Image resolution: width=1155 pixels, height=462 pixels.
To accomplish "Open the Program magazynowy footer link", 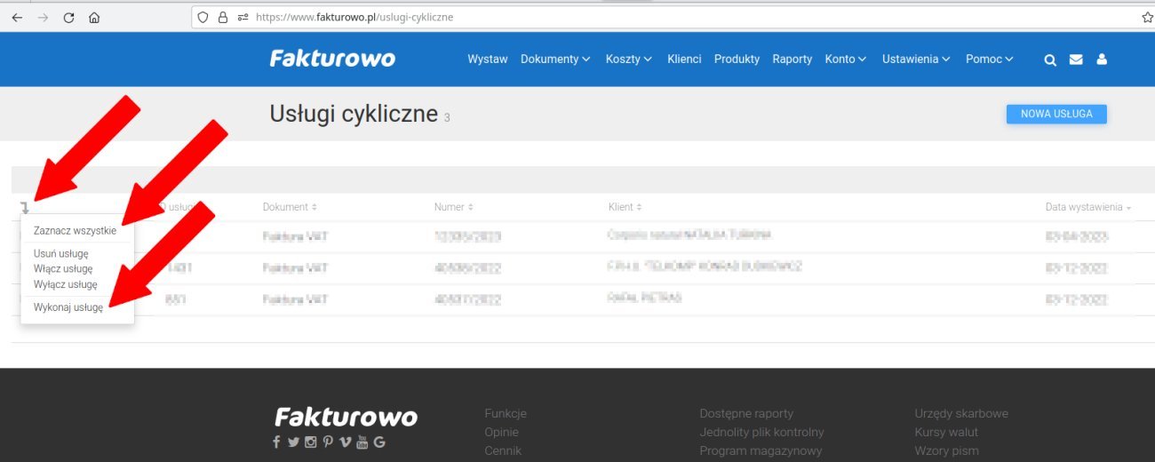I will (761, 450).
